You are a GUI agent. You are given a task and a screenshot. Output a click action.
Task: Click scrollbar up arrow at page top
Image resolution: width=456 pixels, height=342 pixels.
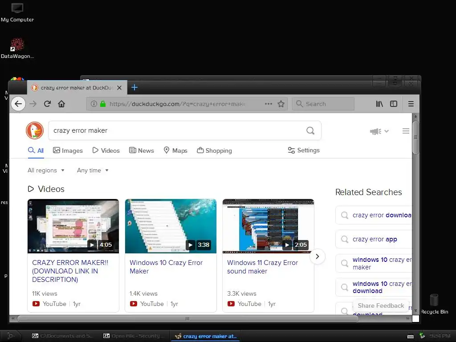[x=415, y=117]
